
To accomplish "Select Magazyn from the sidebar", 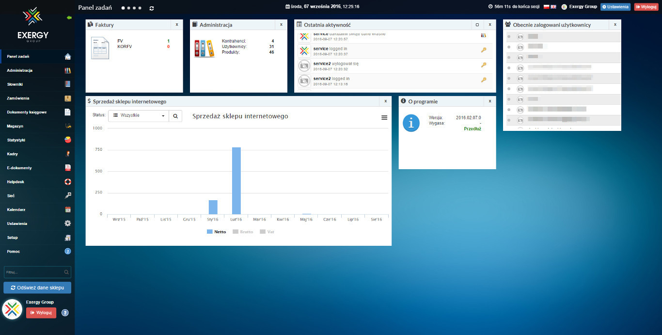I will coord(37,126).
